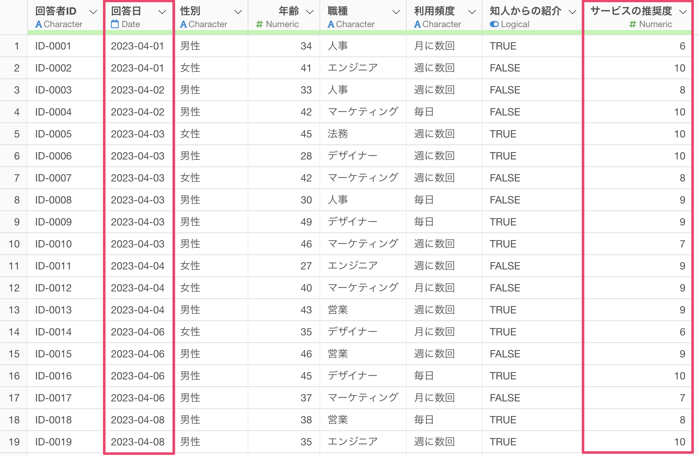The width and height of the screenshot is (699, 456).
Task: Open the 回答者ID column dropdown menu
Action: (x=93, y=12)
